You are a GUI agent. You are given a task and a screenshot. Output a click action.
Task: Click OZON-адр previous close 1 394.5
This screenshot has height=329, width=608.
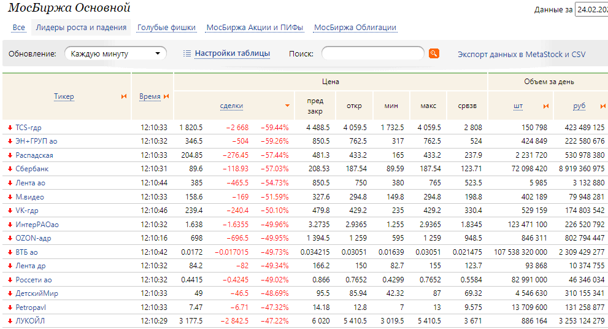[318, 238]
